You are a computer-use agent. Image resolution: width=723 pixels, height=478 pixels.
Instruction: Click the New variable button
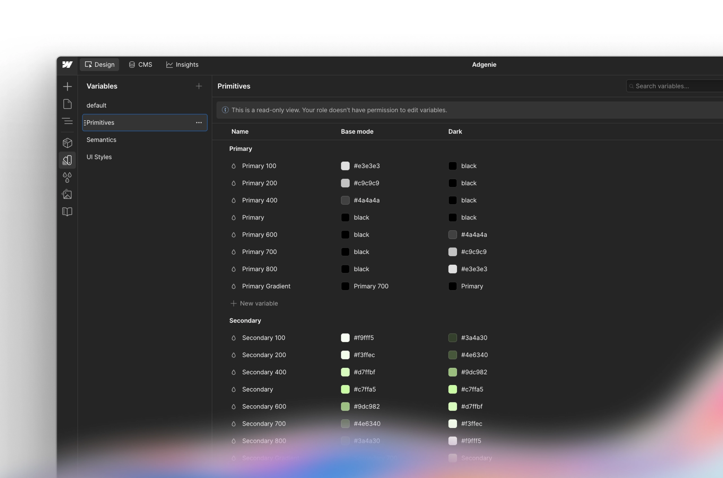(x=254, y=303)
